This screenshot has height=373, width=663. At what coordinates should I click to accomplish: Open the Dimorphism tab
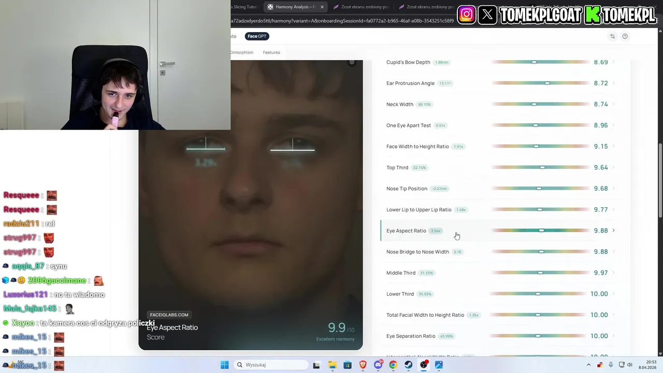(x=242, y=52)
